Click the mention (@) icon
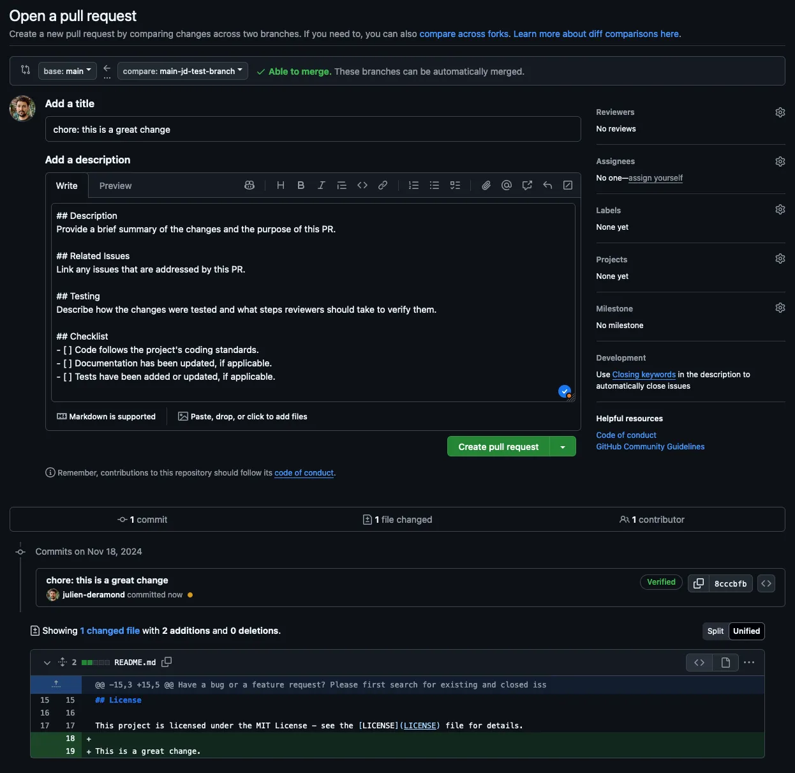The height and width of the screenshot is (773, 795). point(507,185)
